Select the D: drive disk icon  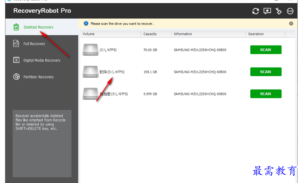pos(90,71)
